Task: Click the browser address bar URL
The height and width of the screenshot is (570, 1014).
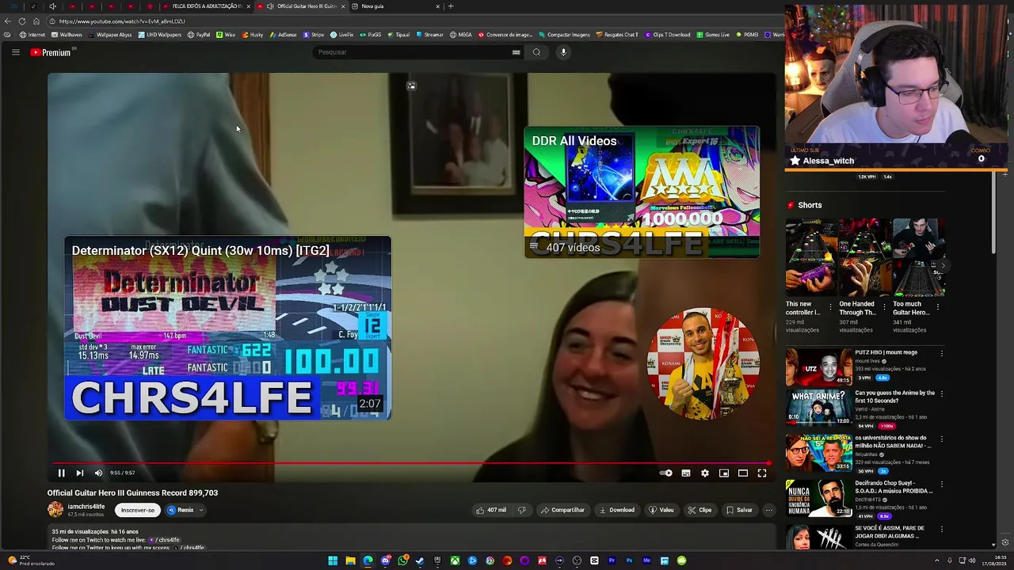Action: [122, 21]
